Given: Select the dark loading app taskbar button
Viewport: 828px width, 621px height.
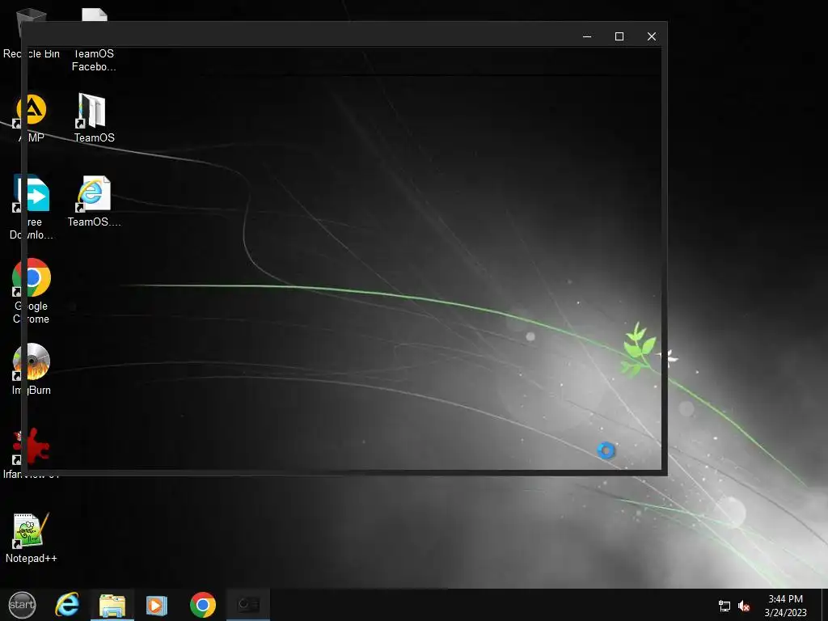Looking at the screenshot, I should point(248,605).
